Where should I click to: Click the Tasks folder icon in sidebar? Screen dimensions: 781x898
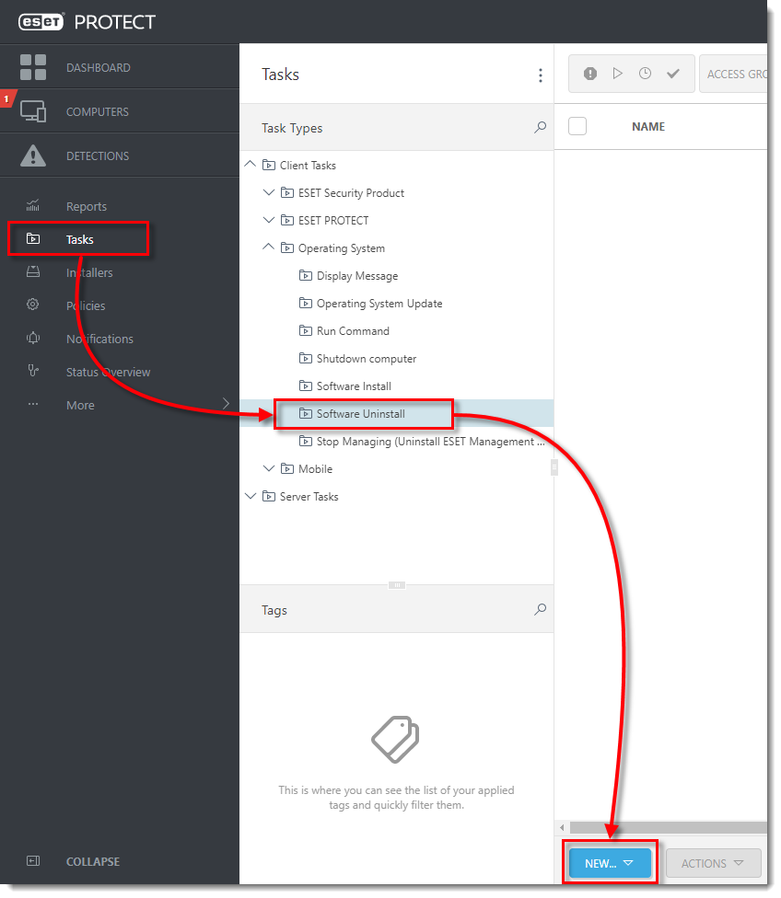pyautogui.click(x=33, y=239)
